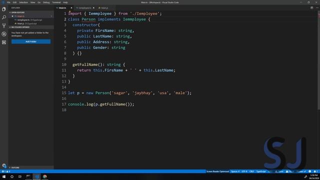Click 'constructor' keyword on line 3
This screenshot has width=320, height=180.
pos(85,25)
